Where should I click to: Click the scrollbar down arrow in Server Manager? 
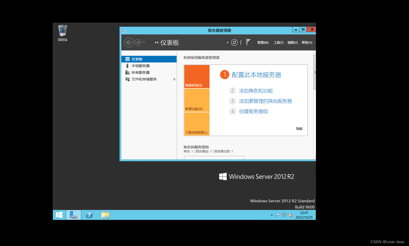click(x=315, y=157)
